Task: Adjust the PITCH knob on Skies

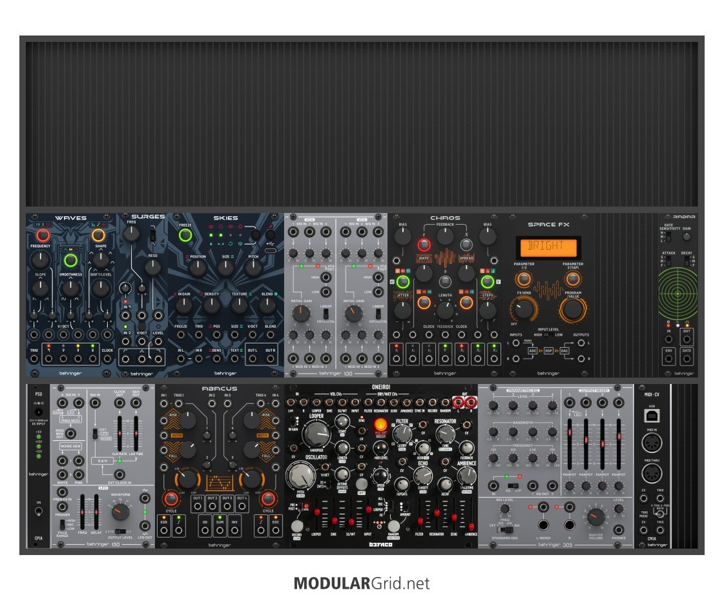Action: pyautogui.click(x=253, y=268)
